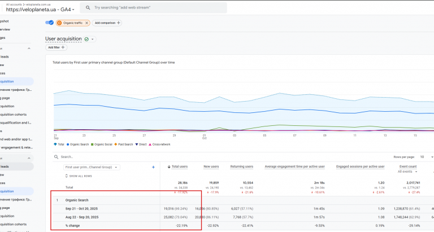Click the search magnifier icon in top bar

pyautogui.click(x=87, y=8)
